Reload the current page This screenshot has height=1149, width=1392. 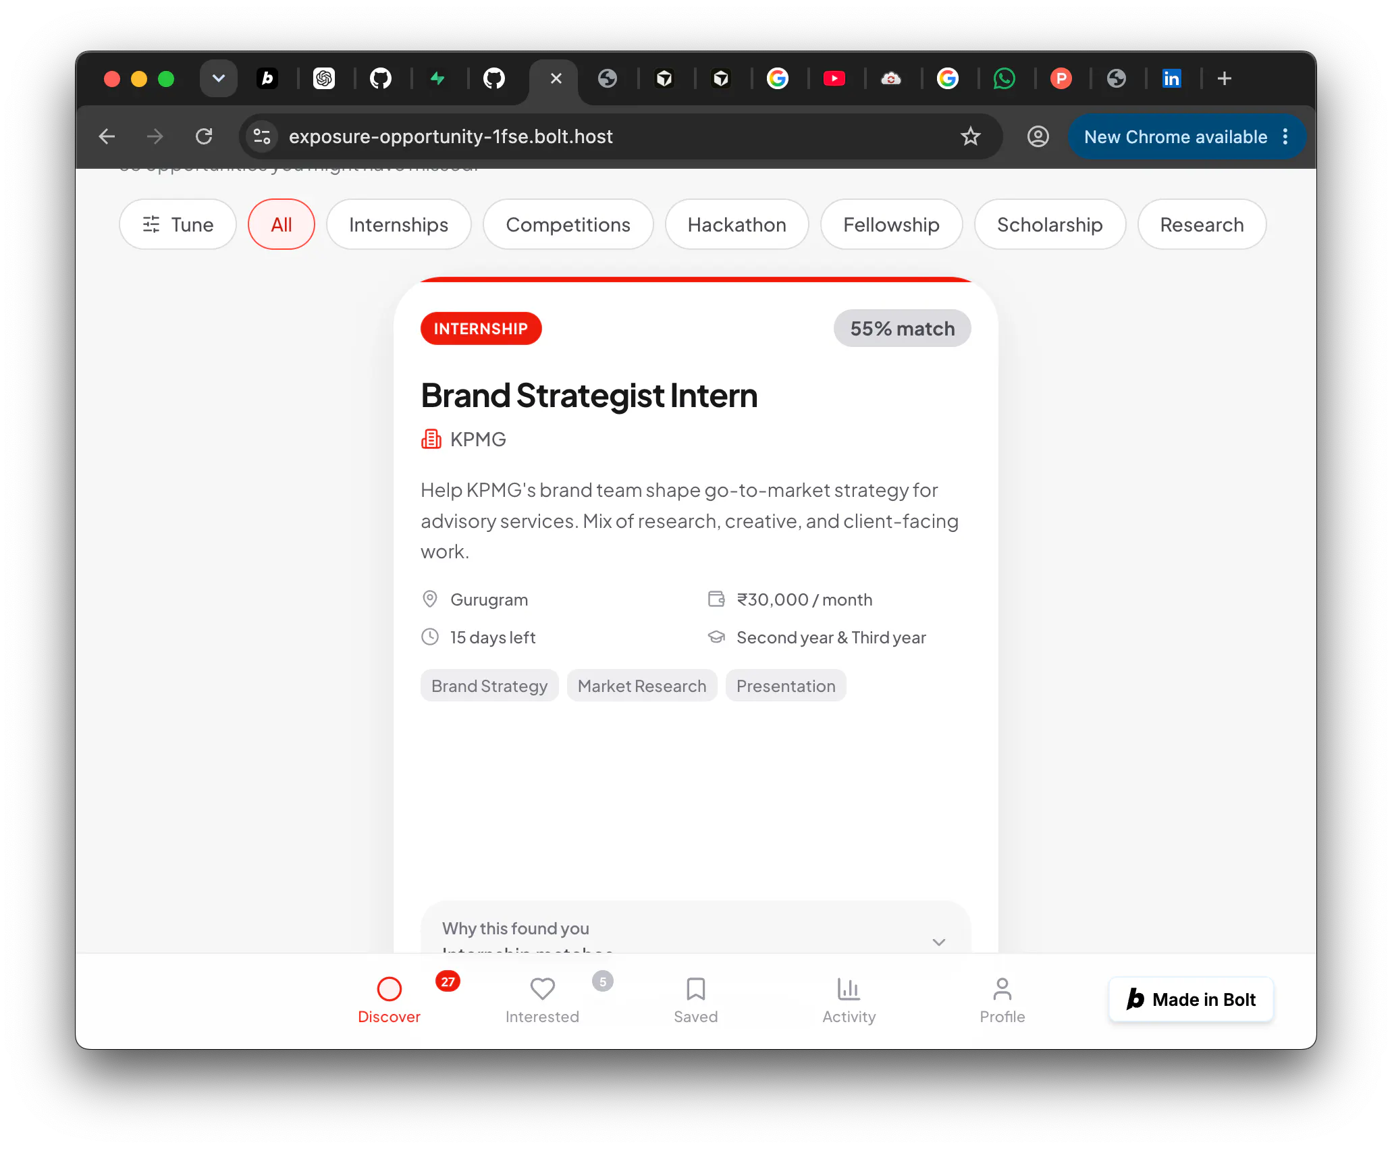tap(204, 137)
